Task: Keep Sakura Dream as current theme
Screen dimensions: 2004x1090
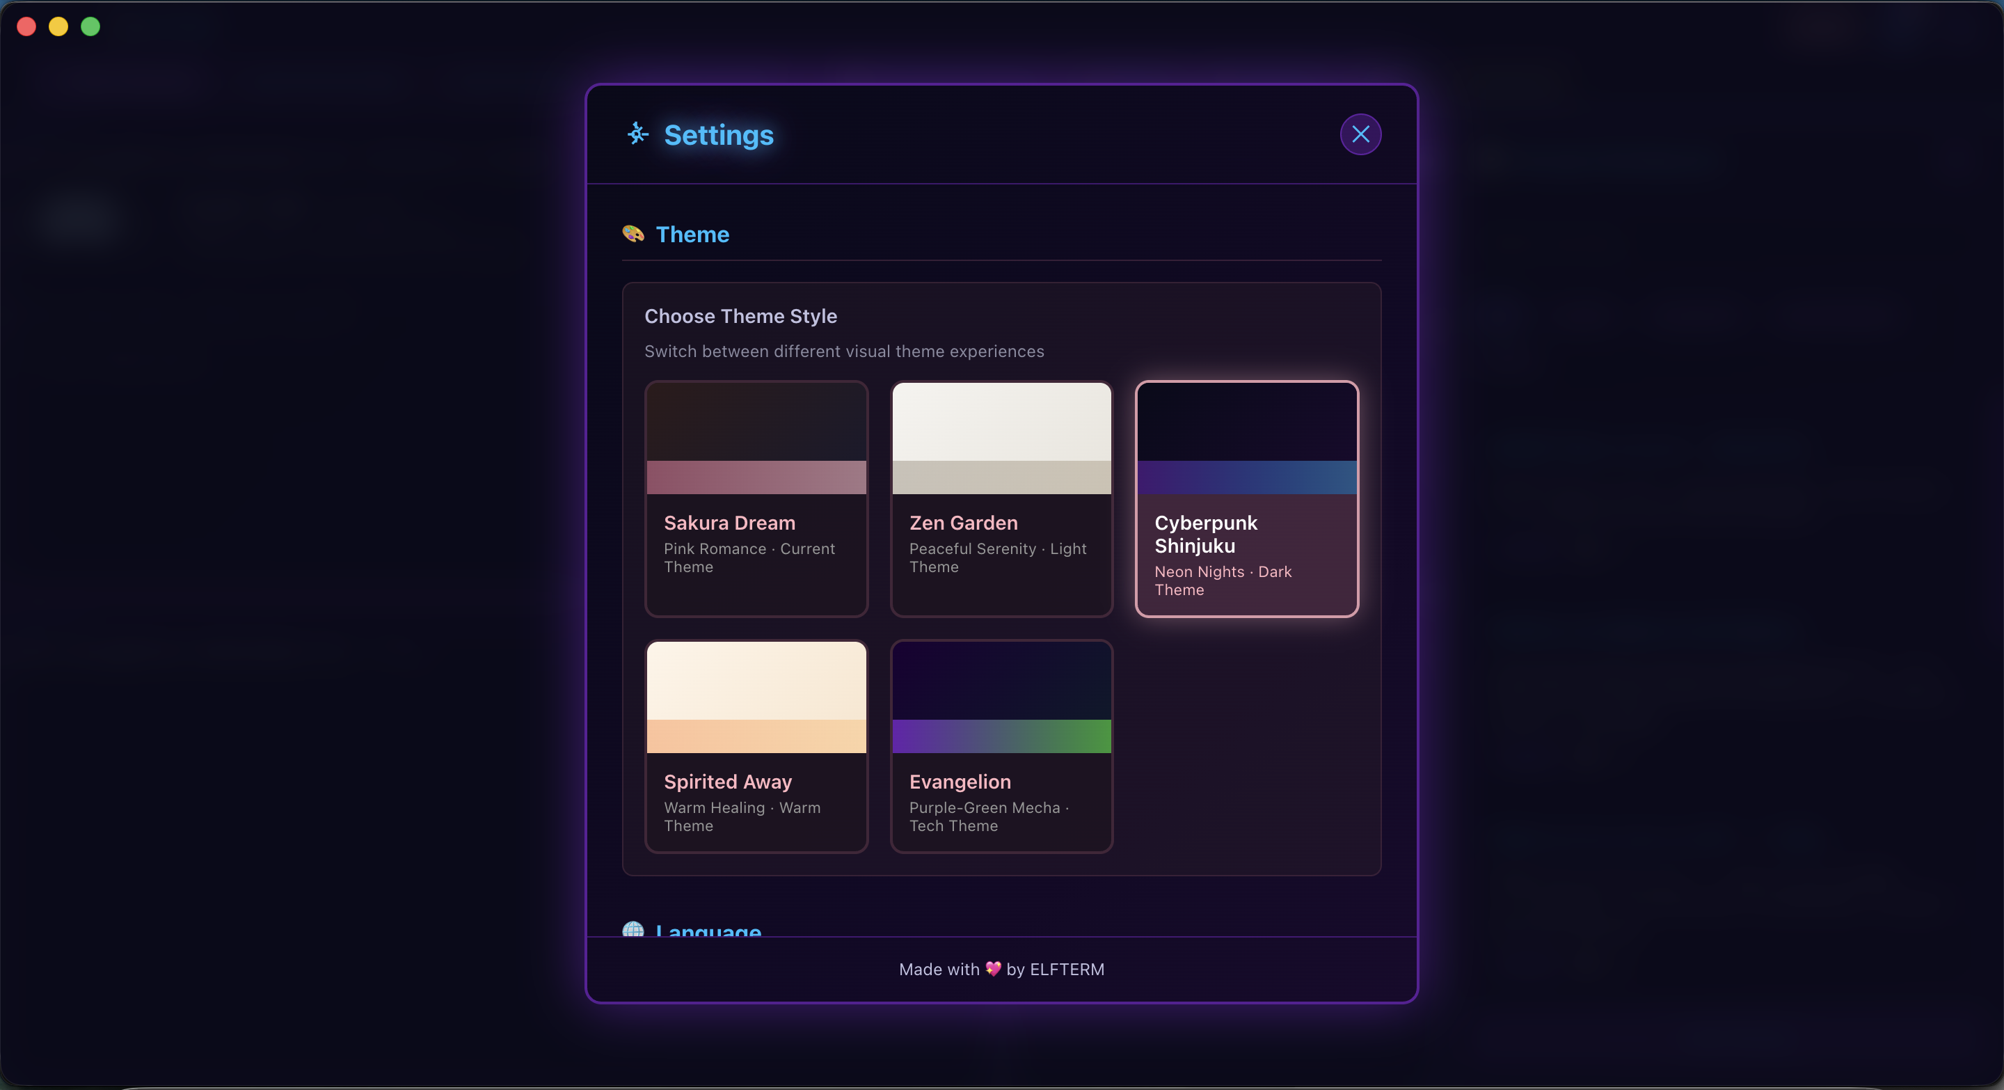Action: coord(756,498)
